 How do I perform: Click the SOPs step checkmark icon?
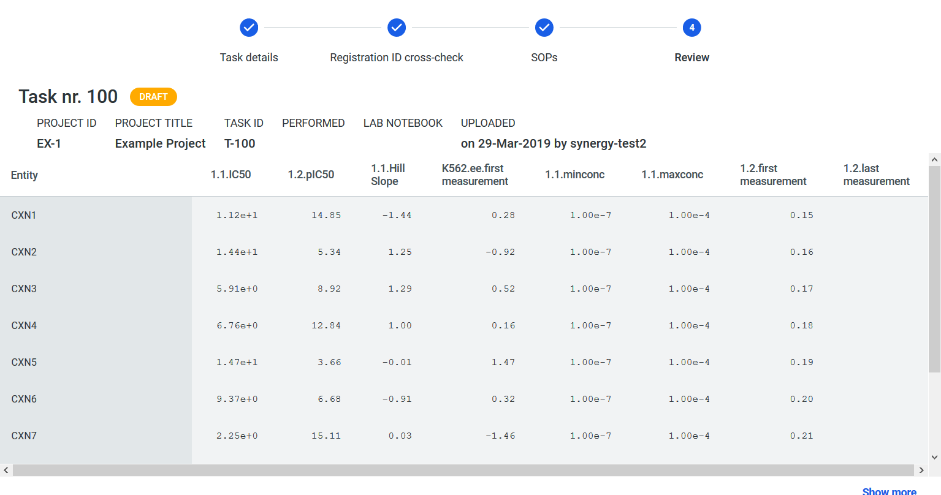(x=544, y=28)
